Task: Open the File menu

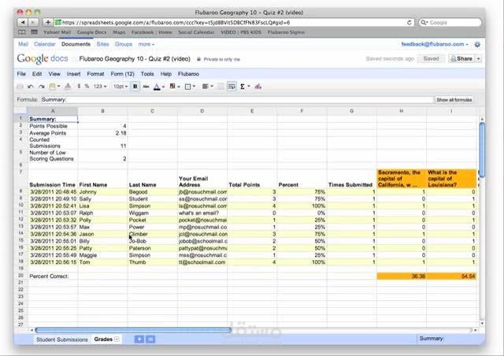Action: [x=21, y=74]
